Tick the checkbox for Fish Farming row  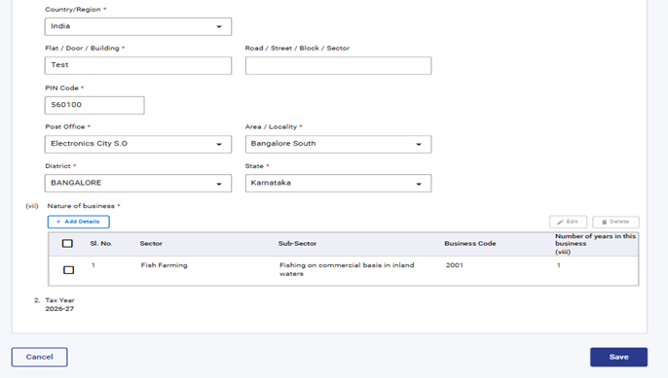coord(68,270)
